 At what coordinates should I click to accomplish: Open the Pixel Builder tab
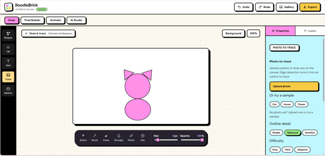pos(32,20)
